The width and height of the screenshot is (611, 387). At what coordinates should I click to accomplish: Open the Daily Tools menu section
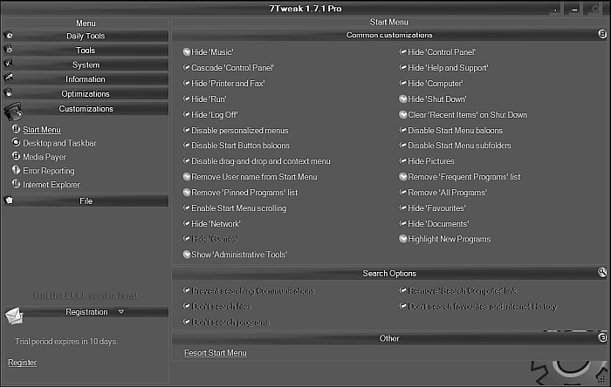pos(86,36)
